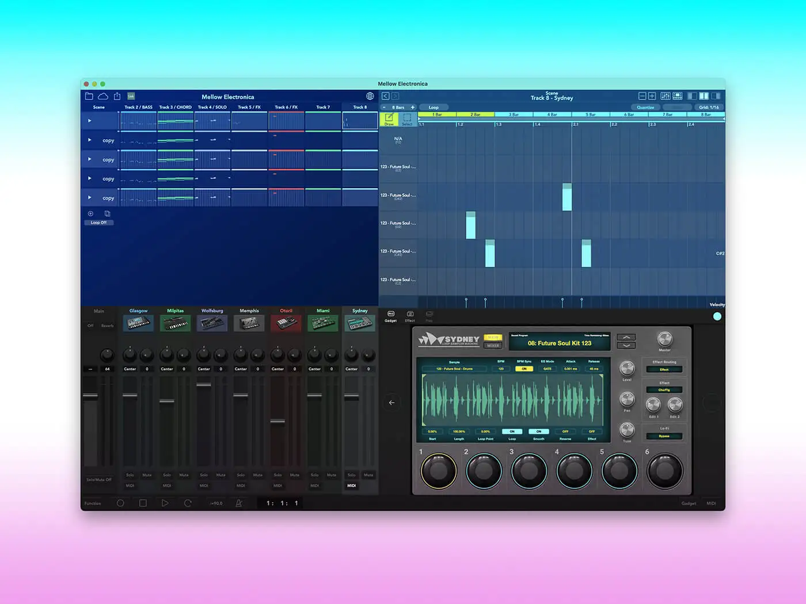Show the gadget panel icon in editor header
The width and height of the screenshot is (806, 604).
(x=678, y=96)
